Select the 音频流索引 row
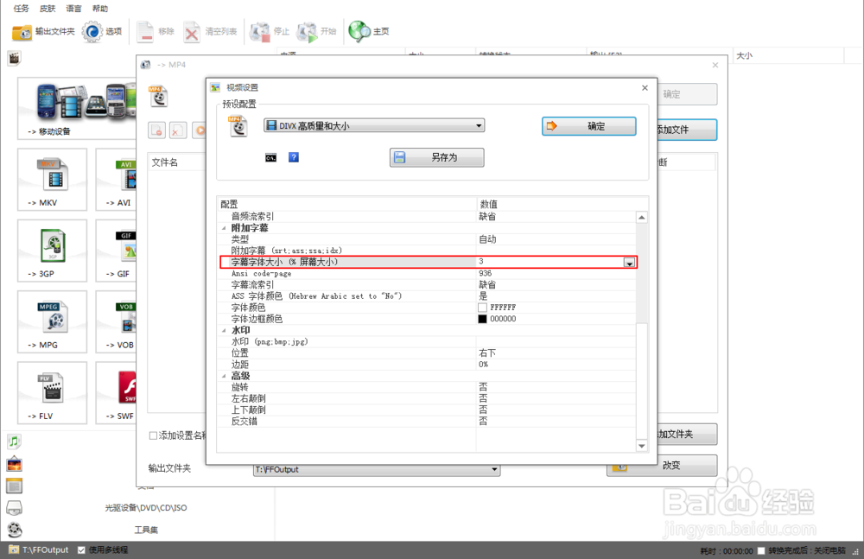864x559 pixels. (x=427, y=217)
